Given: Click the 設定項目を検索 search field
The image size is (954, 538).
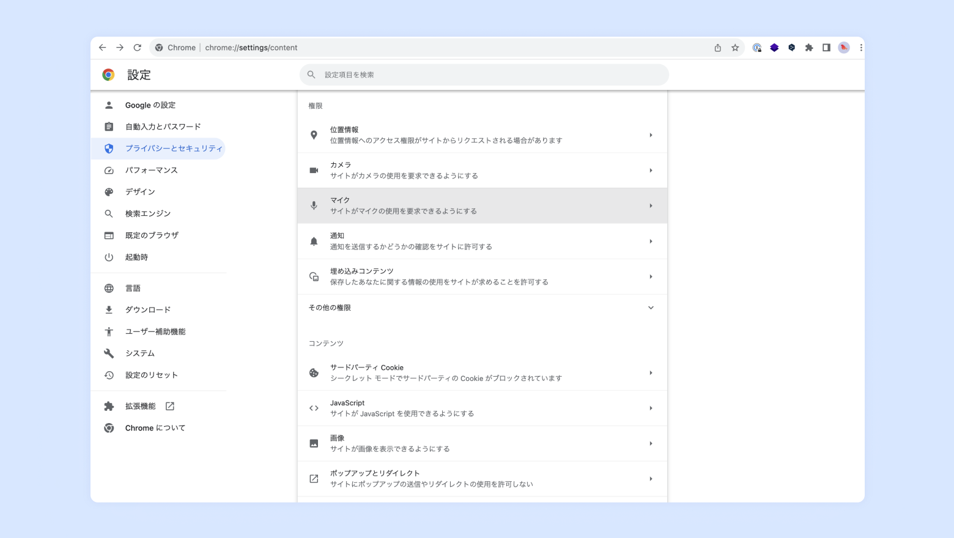Looking at the screenshot, I should 484,75.
